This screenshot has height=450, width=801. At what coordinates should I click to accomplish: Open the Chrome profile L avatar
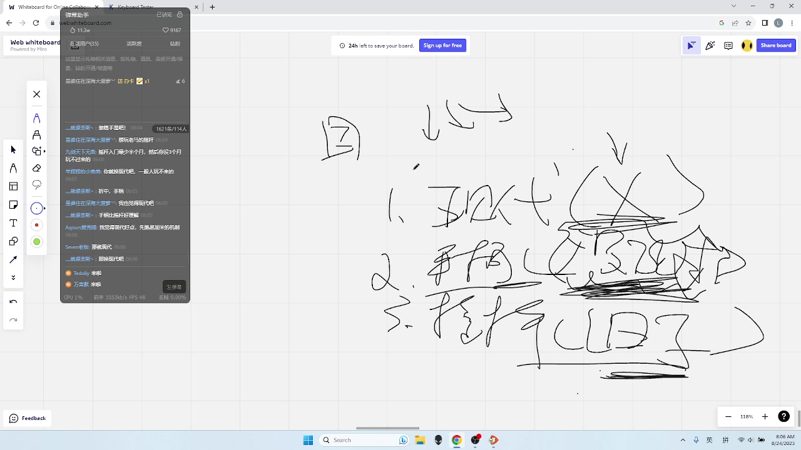[x=778, y=23]
